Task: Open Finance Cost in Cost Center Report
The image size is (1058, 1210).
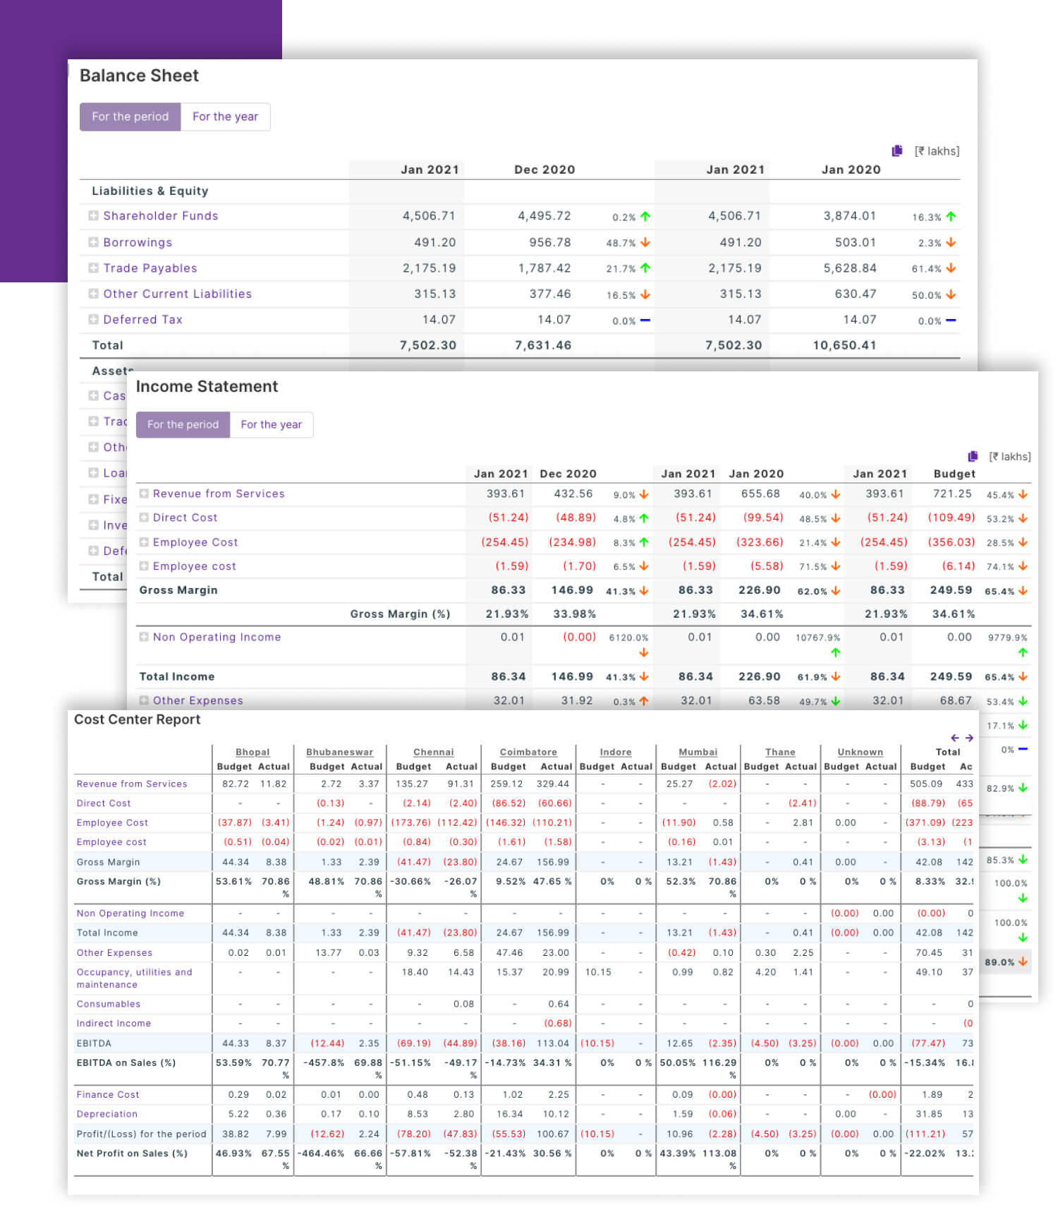Action: [x=108, y=1094]
